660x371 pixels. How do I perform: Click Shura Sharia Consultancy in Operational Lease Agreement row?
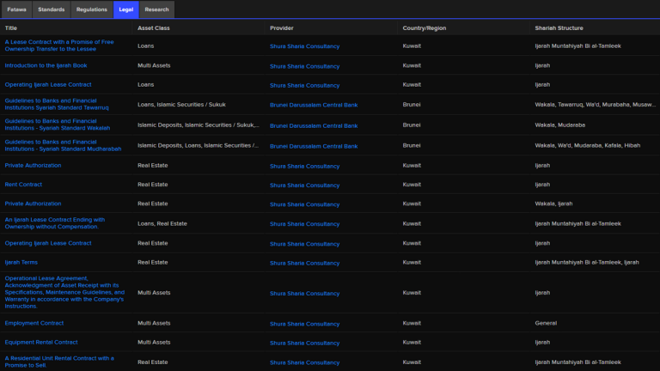tap(305, 293)
